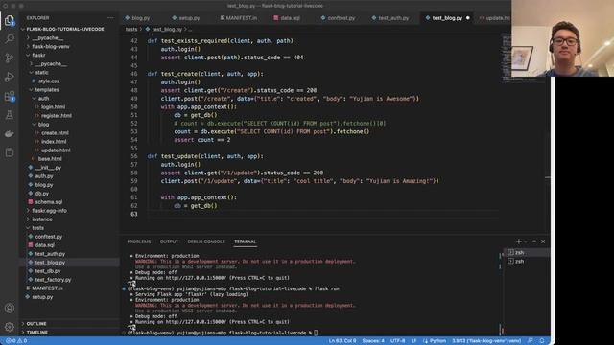Expand flaskr.egg-info folder
The image size is (614, 345).
49,211
